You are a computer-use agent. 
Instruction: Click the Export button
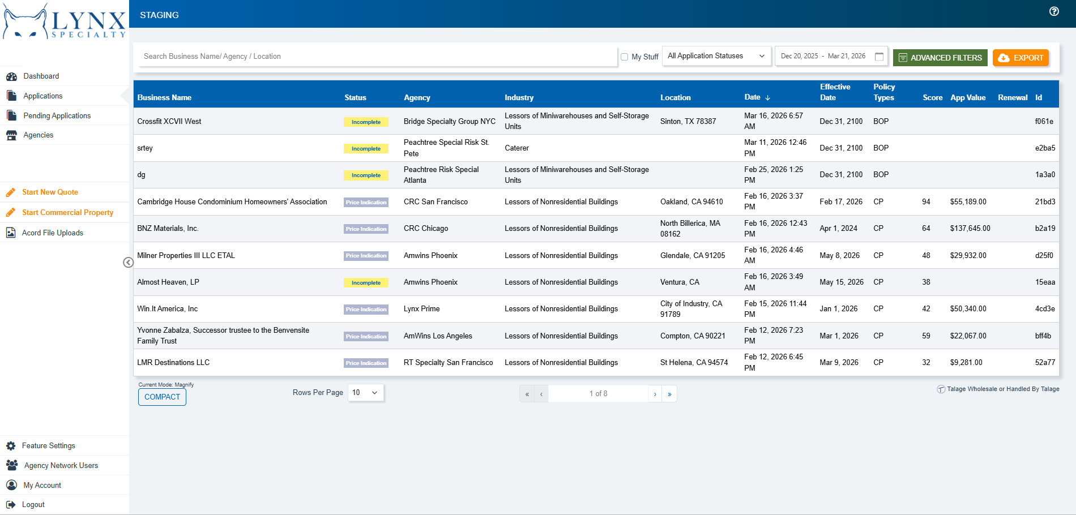point(1021,58)
